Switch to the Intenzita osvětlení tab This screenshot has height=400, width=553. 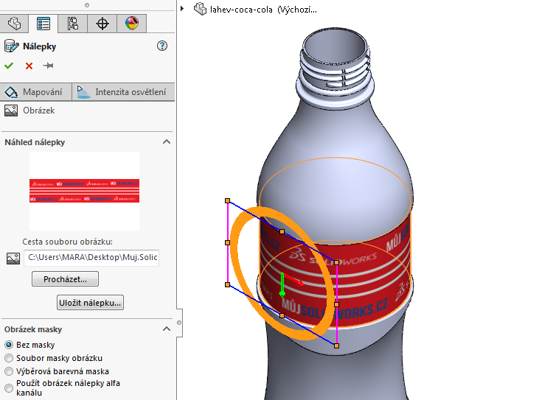click(123, 92)
